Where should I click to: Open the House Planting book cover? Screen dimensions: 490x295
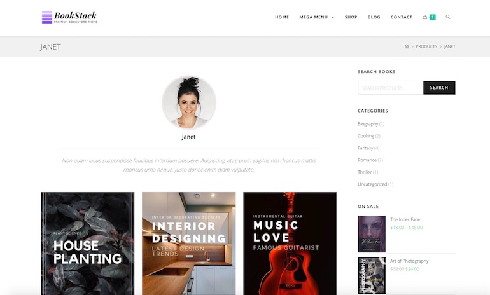click(88, 244)
